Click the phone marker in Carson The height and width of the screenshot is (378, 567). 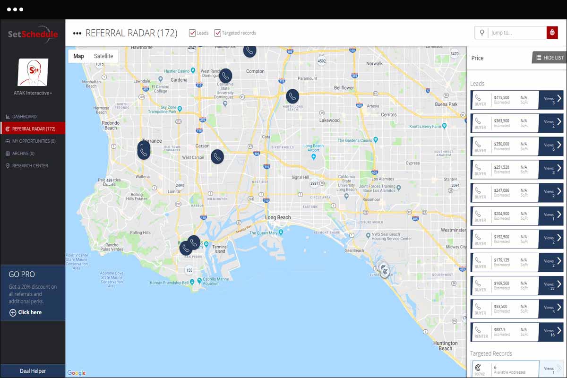coord(217,156)
